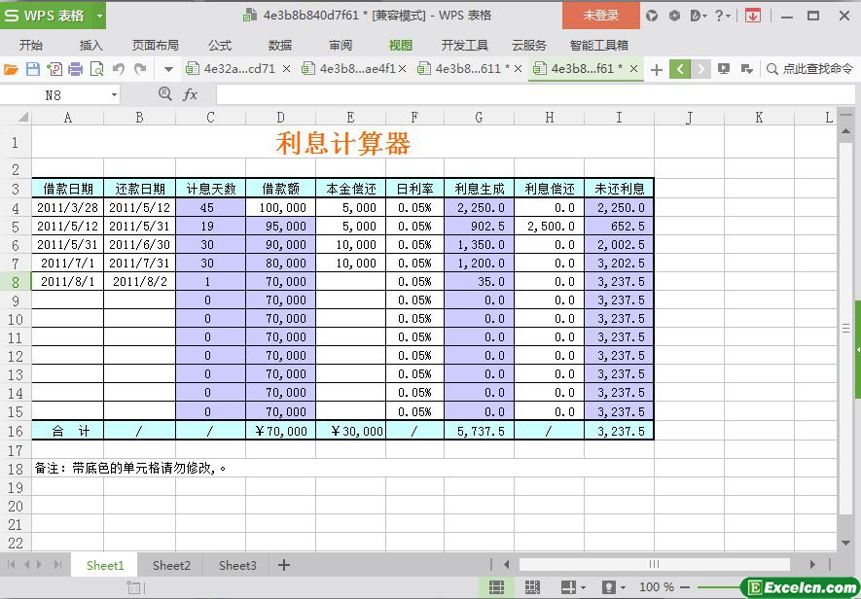Image resolution: width=861 pixels, height=599 pixels.
Task: Open the 页面布局 ribbon tab
Action: [156, 45]
